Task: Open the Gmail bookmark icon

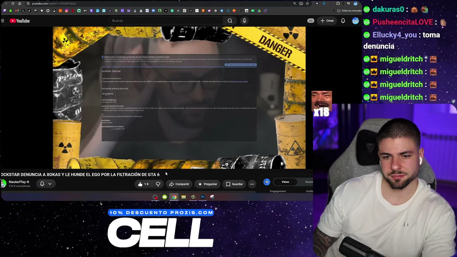Action: pos(17,11)
